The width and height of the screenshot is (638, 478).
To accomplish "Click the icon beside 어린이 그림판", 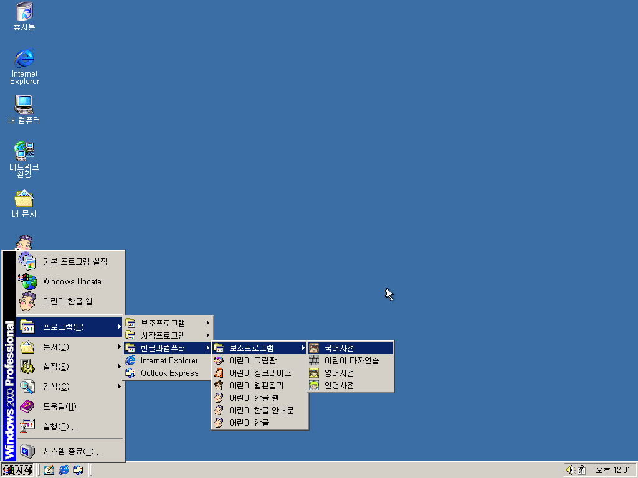I will click(x=219, y=360).
